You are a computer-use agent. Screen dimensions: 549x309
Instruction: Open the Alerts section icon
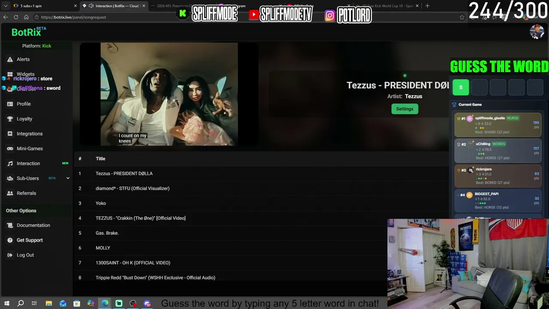click(10, 59)
